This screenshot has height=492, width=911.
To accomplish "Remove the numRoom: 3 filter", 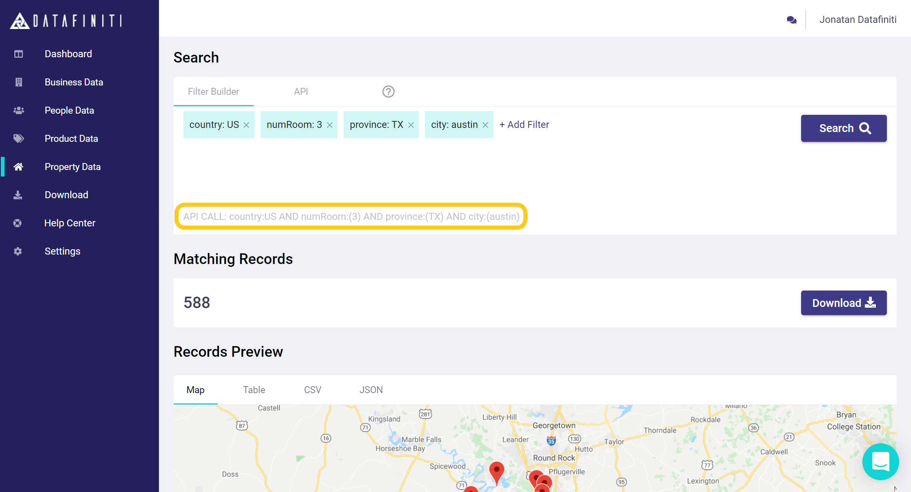I will tap(330, 125).
